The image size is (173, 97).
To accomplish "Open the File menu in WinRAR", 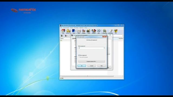I will (x=61, y=28).
